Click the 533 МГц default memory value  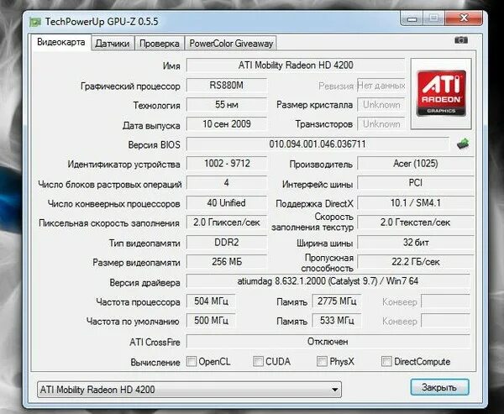click(337, 321)
